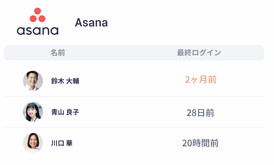Click the 20時間前 last login value
This screenshot has width=274, height=165.
[200, 143]
